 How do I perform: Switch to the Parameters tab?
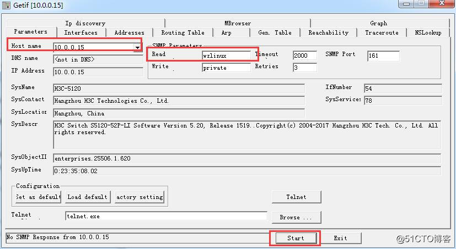click(x=30, y=31)
